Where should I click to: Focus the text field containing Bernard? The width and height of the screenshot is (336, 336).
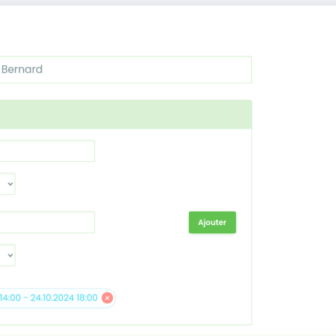pyautogui.click(x=126, y=69)
